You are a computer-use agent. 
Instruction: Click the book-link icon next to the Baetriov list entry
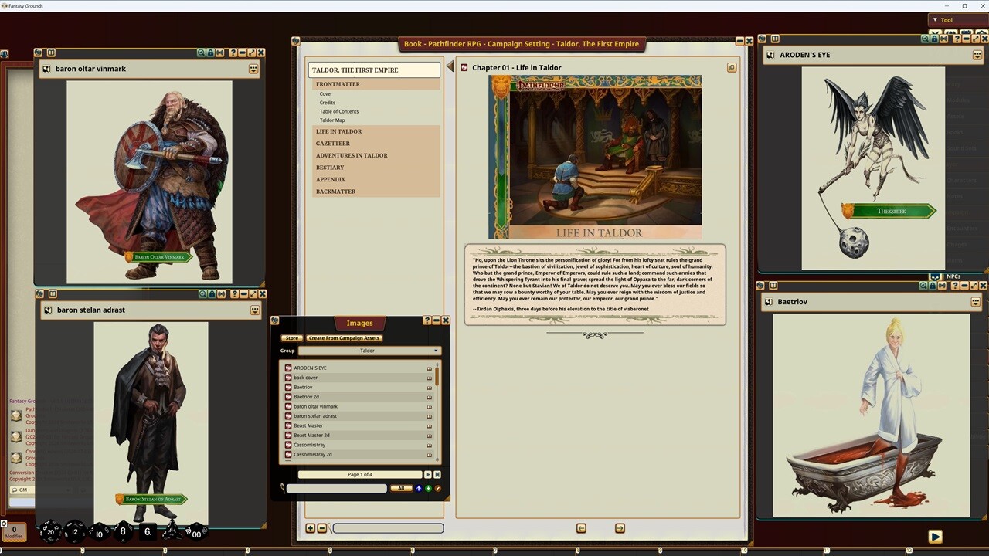(x=429, y=387)
